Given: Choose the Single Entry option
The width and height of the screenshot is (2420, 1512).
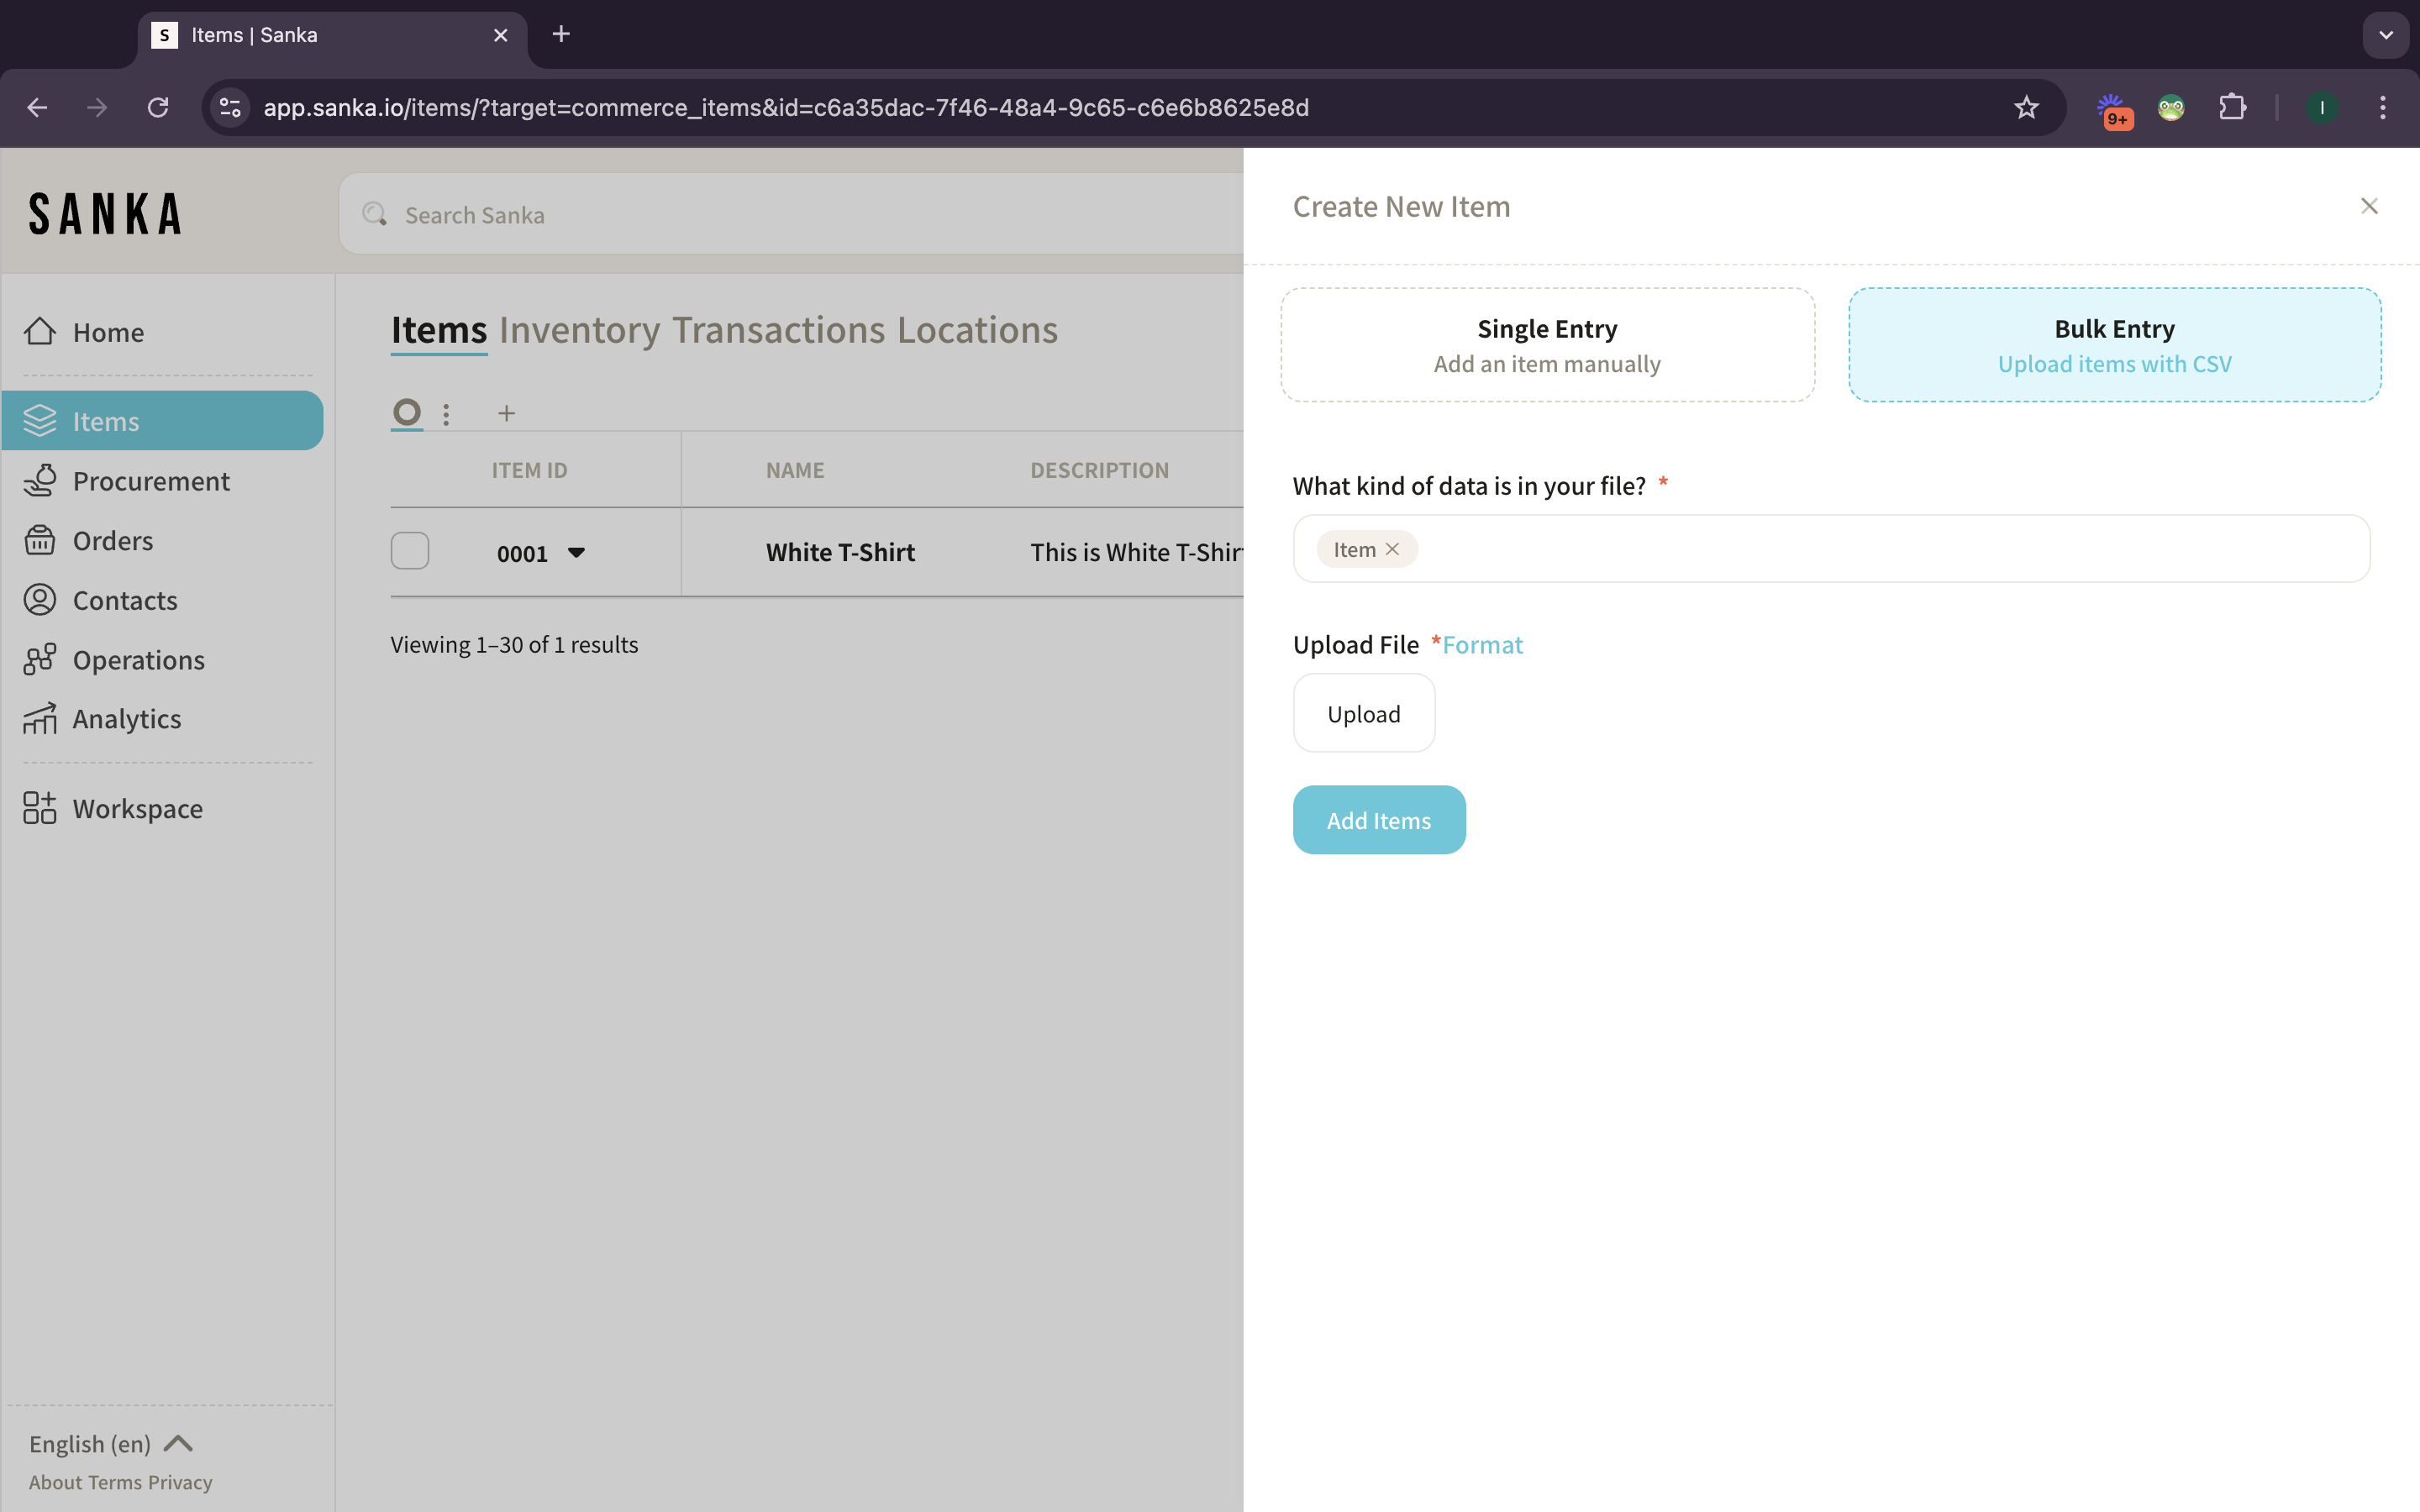Looking at the screenshot, I should click(x=1547, y=345).
